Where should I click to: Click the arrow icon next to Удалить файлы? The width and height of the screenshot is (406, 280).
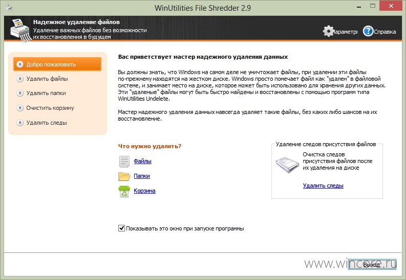(x=20, y=79)
